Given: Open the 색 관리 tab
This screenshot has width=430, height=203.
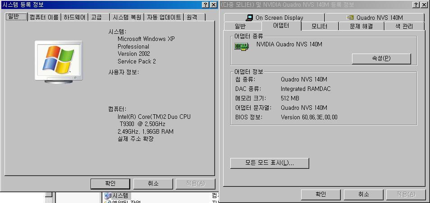Looking at the screenshot, I should [x=404, y=26].
